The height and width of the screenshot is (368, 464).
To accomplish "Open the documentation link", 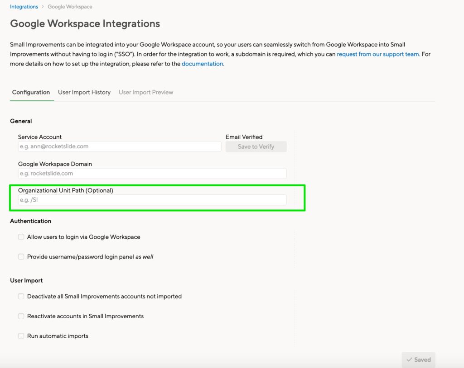I will (202, 64).
